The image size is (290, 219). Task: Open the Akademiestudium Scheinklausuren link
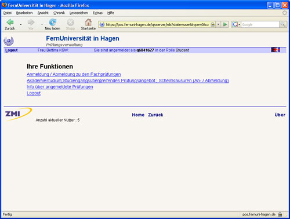tap(128, 81)
